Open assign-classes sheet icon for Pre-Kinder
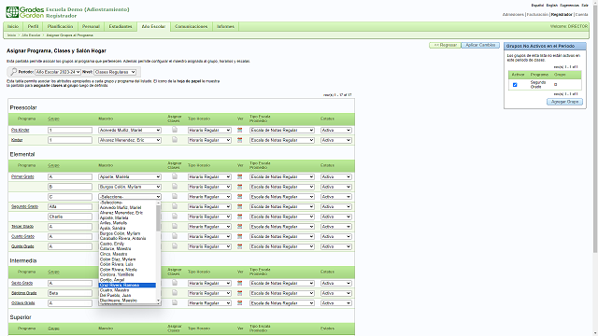598x336 pixels. (175, 130)
